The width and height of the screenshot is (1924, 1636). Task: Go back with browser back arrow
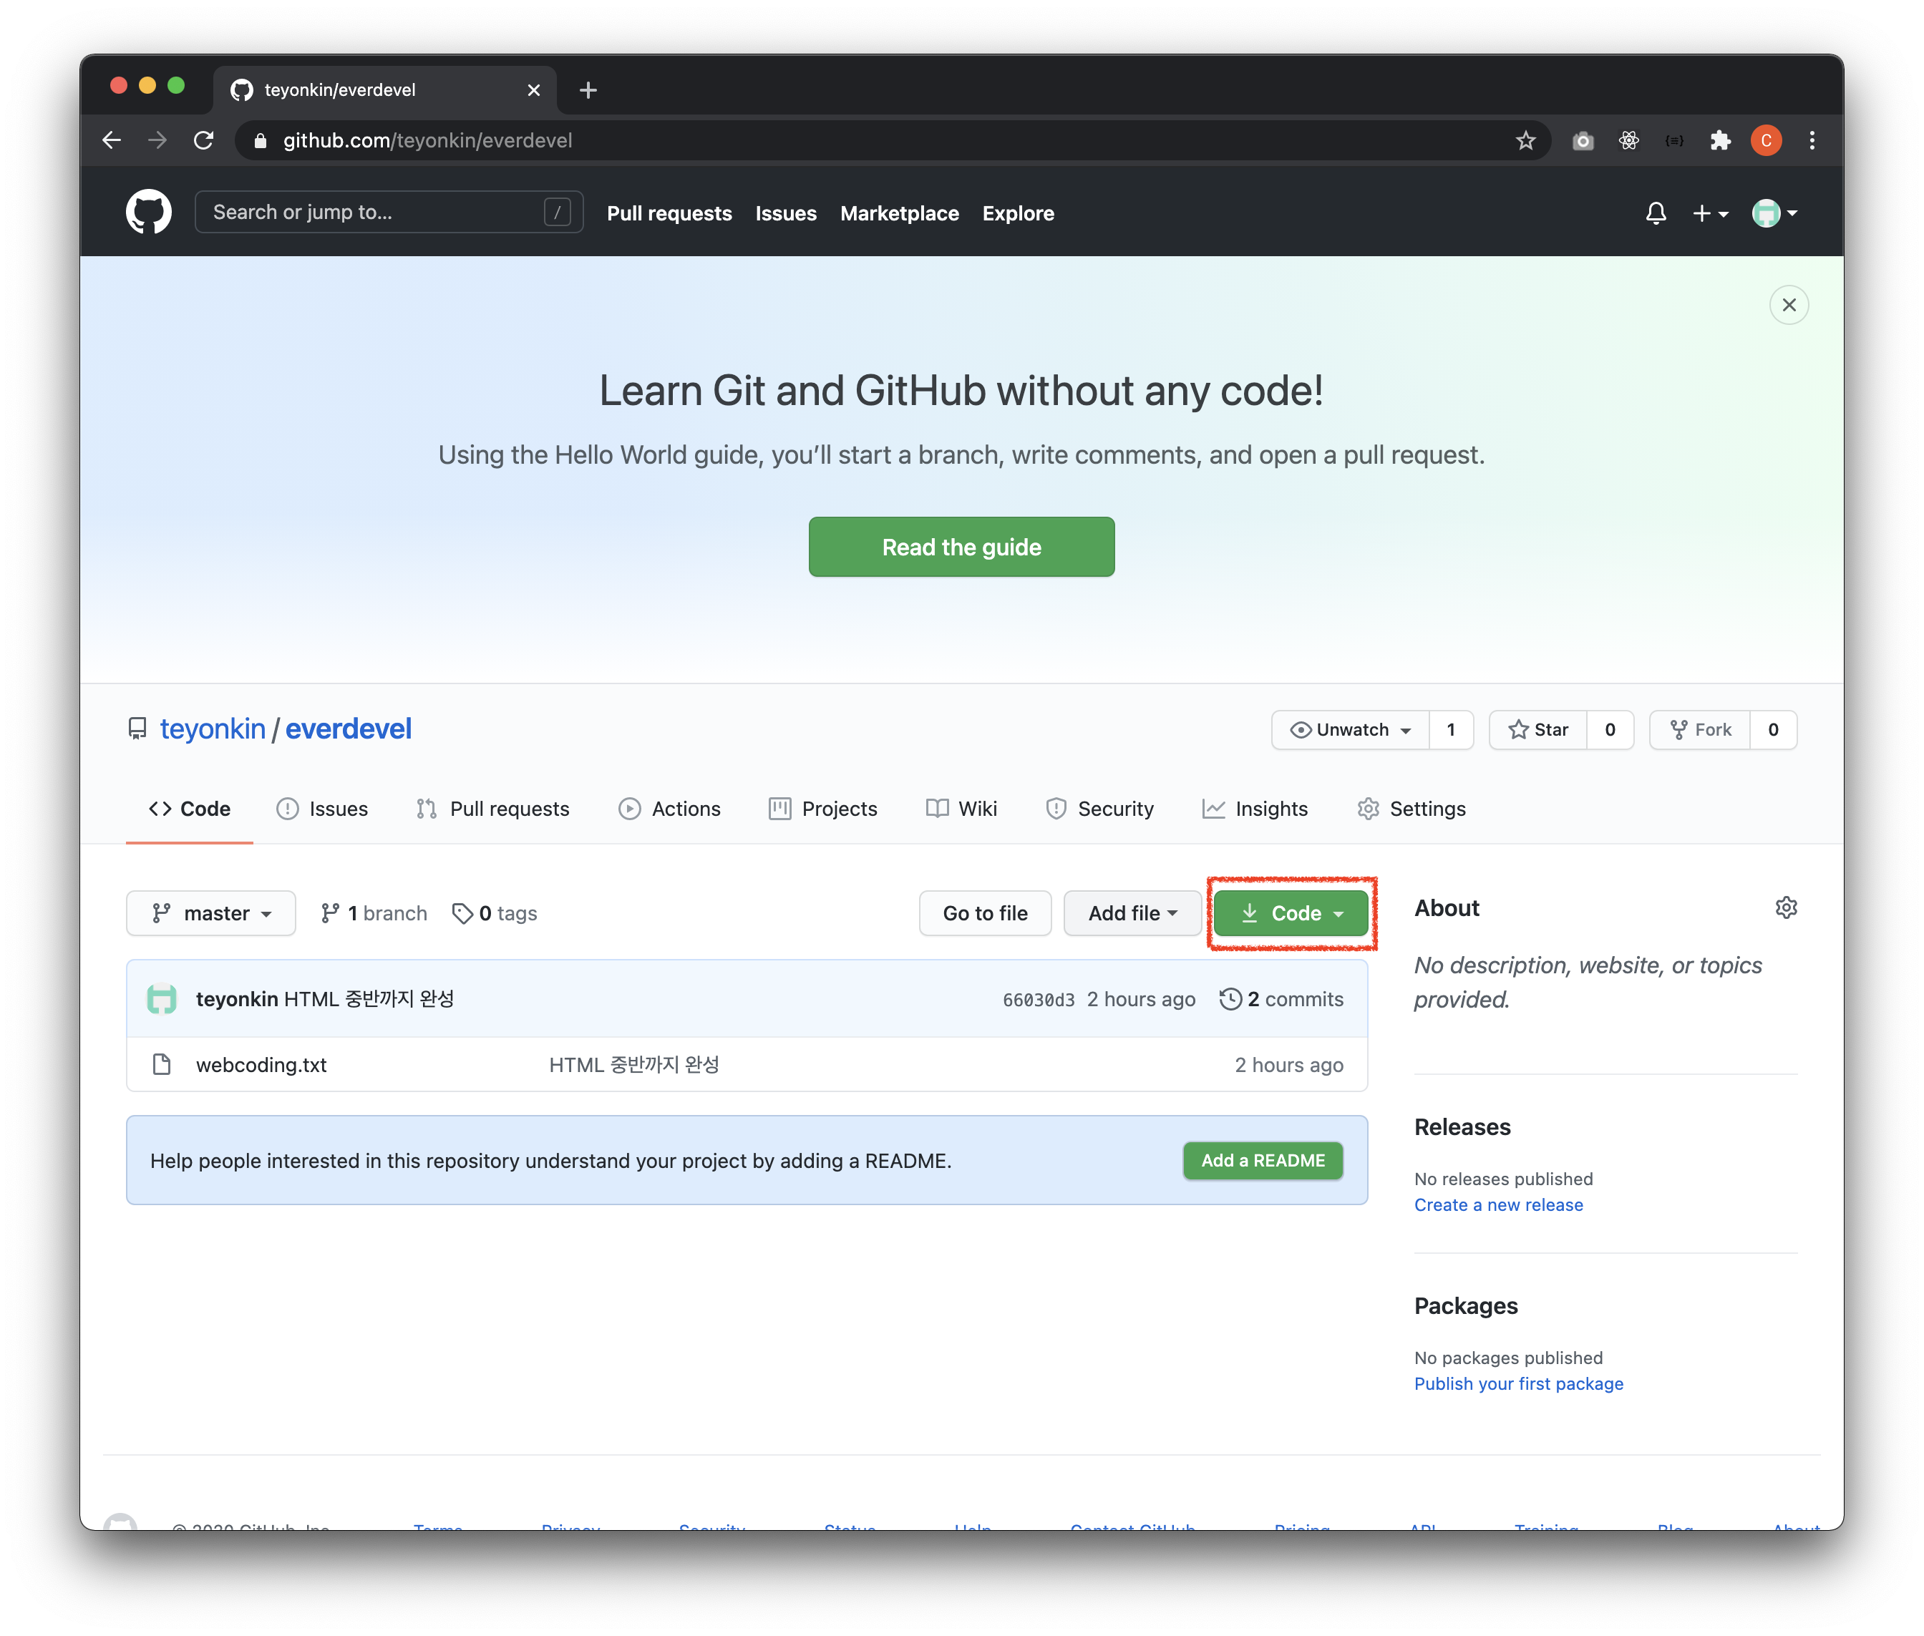112,140
